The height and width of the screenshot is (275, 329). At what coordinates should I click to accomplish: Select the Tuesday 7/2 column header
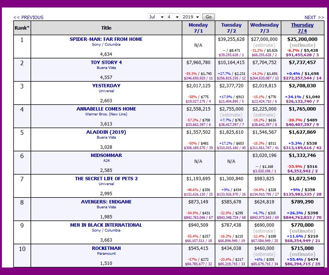[x=231, y=28]
